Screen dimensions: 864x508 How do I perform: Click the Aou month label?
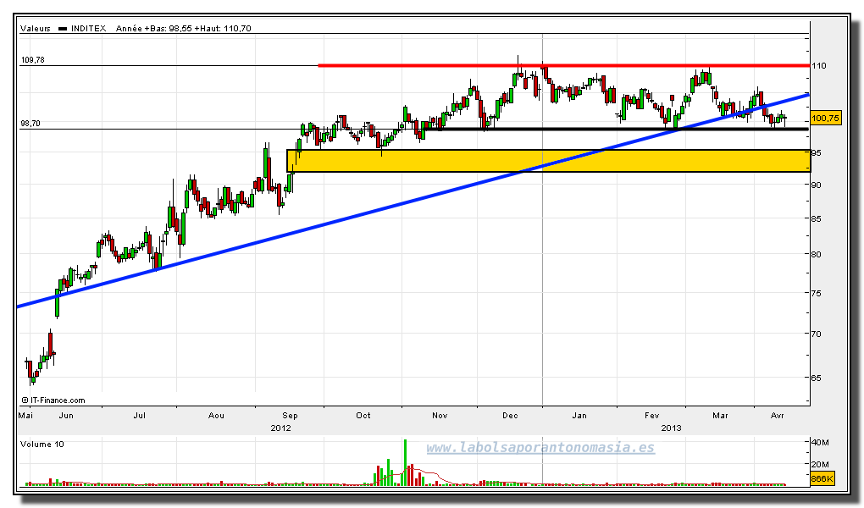pos(216,416)
